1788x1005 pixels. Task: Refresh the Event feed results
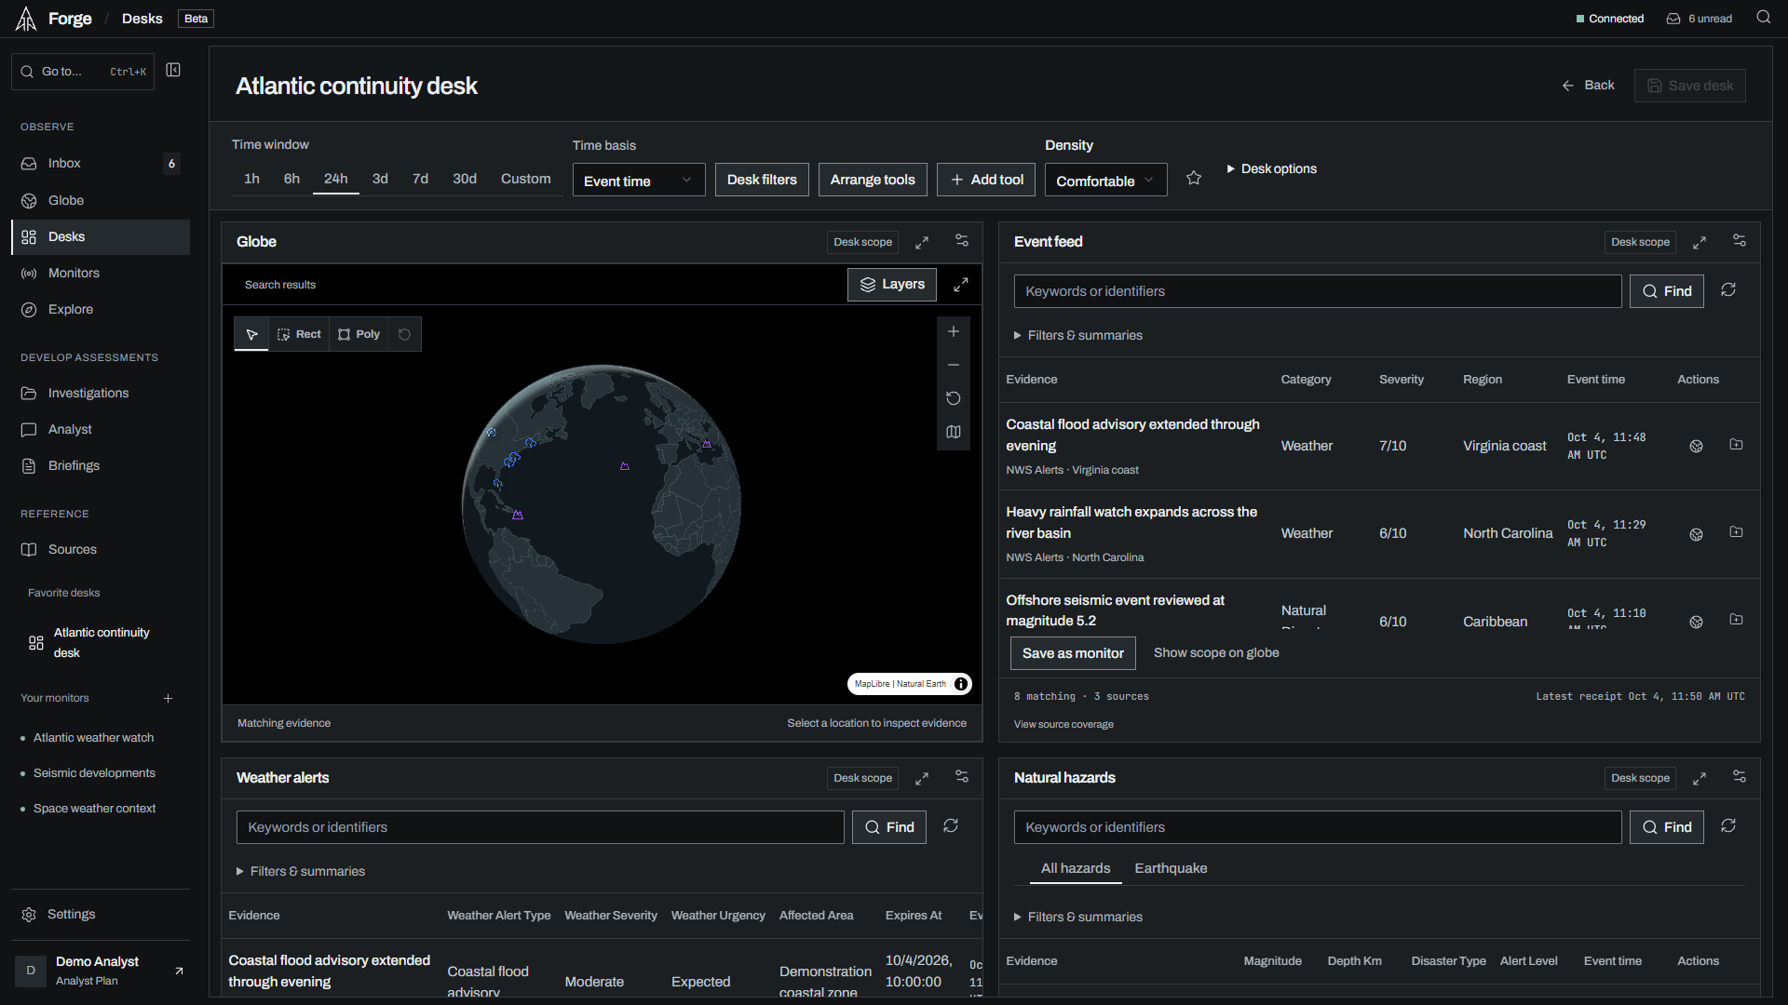(x=1728, y=290)
